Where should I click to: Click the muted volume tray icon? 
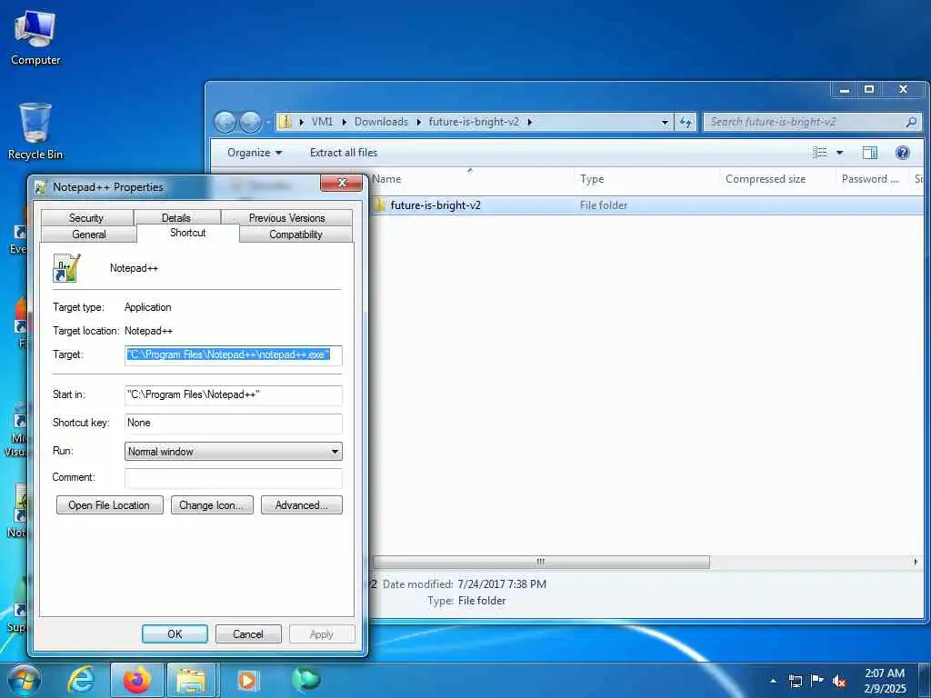(839, 681)
